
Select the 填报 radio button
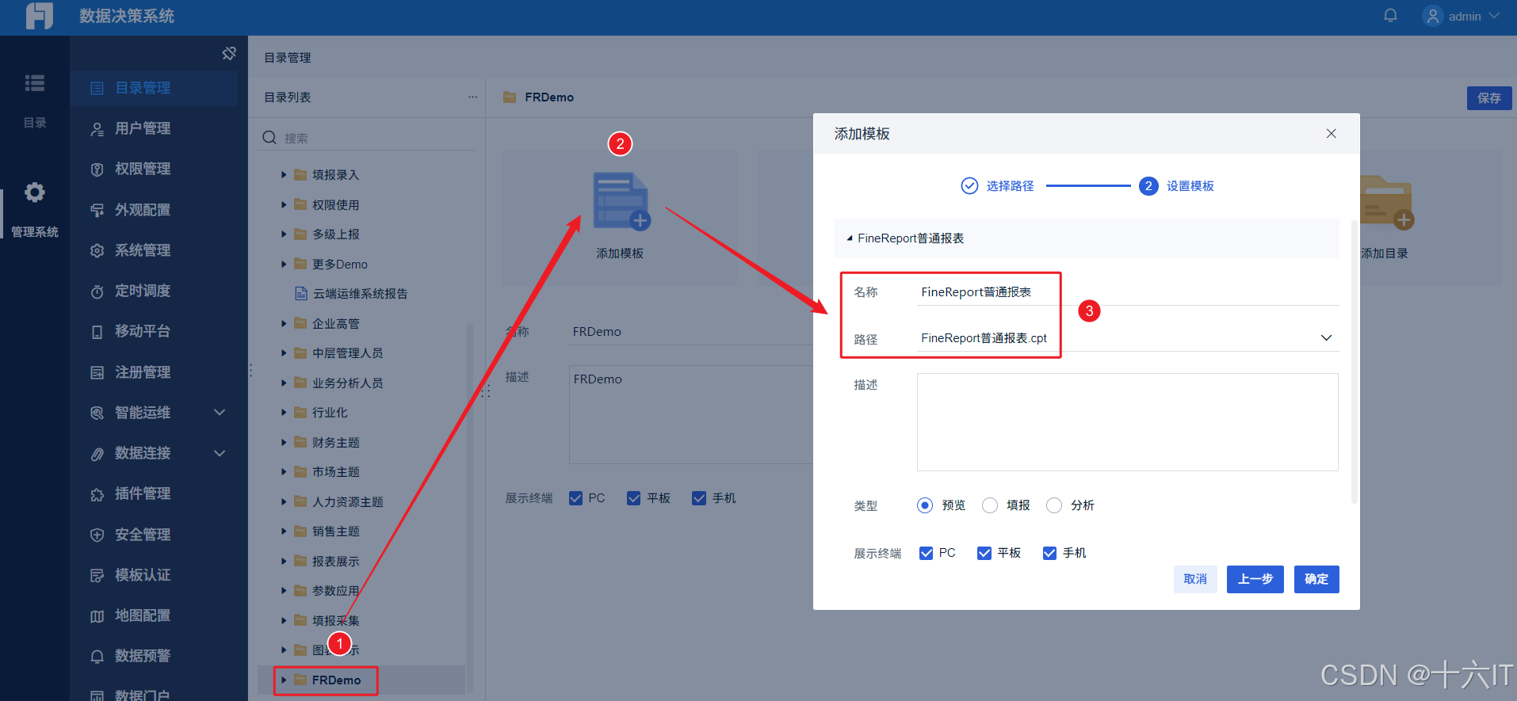tap(989, 505)
